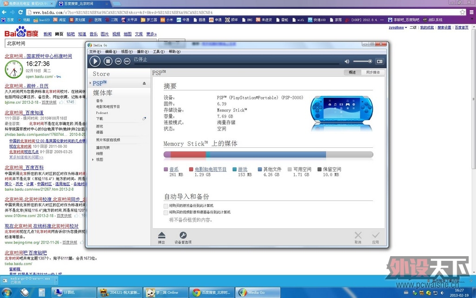476x298 pixels.
Task: Select 照片和家庭视频 in sidebar
Action: [108, 140]
